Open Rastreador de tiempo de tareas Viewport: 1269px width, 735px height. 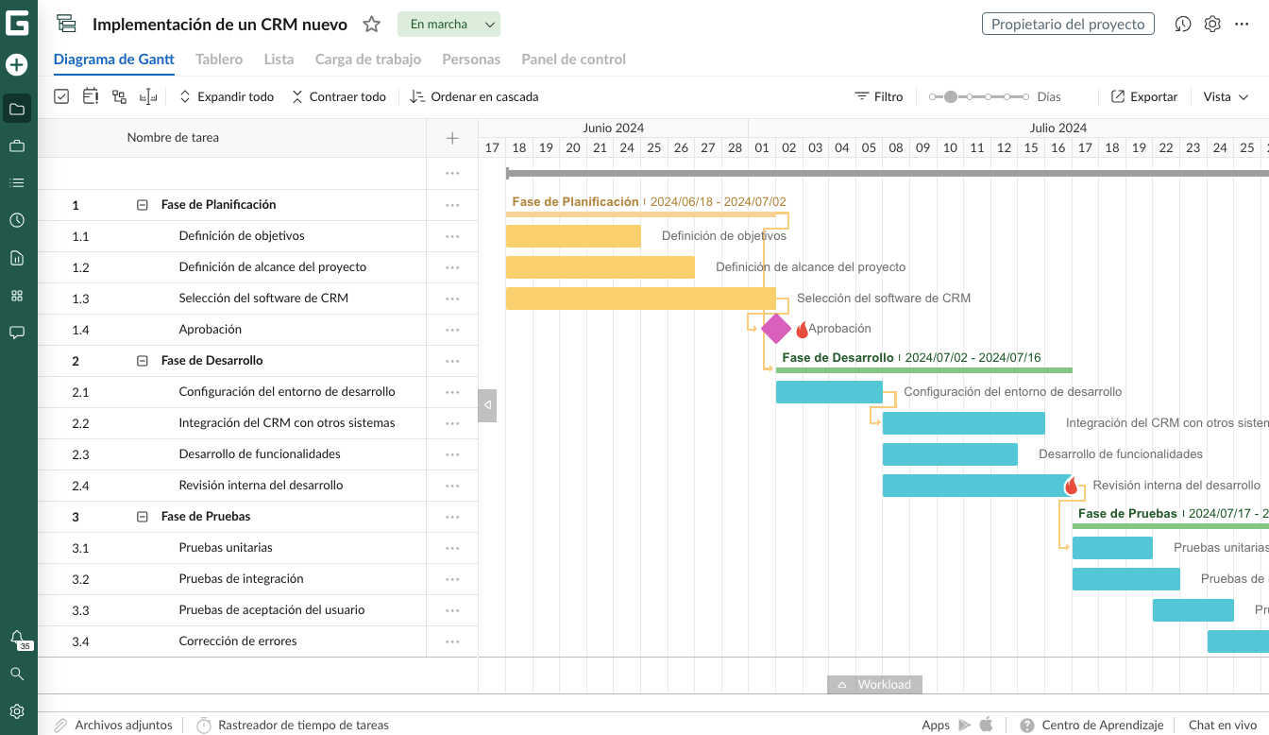(x=293, y=725)
